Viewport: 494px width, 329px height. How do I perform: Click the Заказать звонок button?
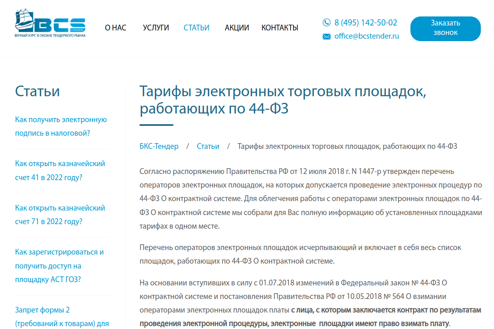pos(445,28)
